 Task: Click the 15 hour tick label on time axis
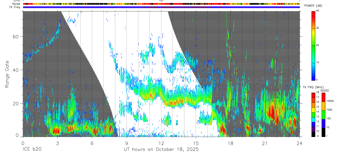[x=196, y=143]
